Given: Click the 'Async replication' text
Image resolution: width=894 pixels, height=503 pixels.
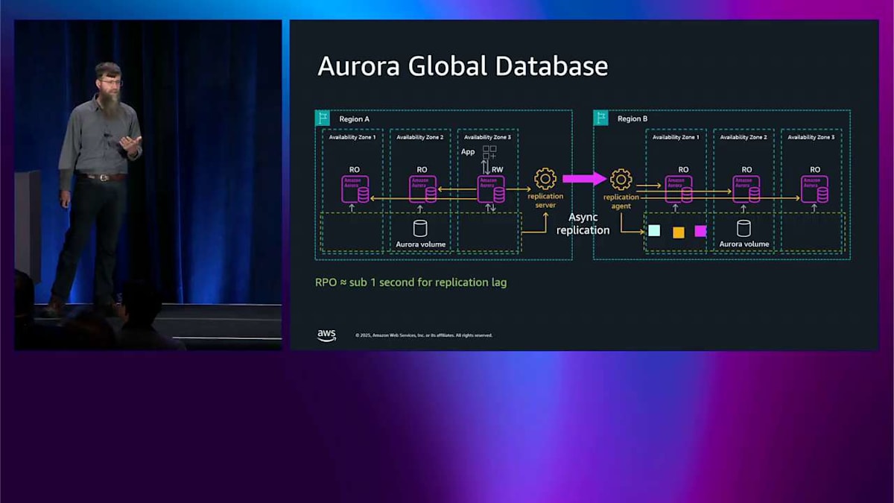Looking at the screenshot, I should click(x=583, y=224).
